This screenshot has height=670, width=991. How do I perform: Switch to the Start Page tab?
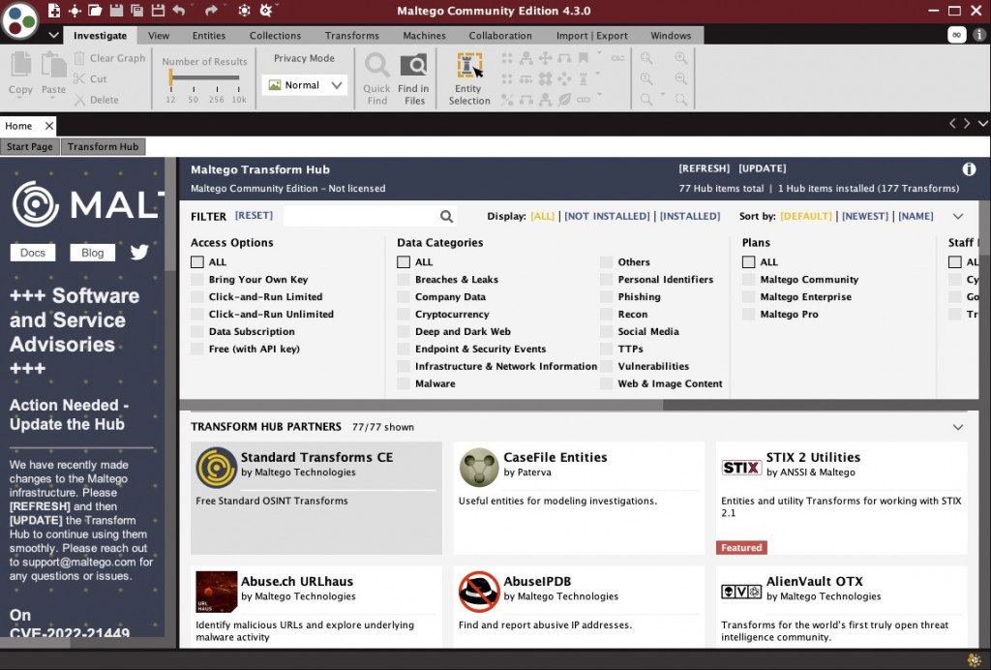[30, 146]
